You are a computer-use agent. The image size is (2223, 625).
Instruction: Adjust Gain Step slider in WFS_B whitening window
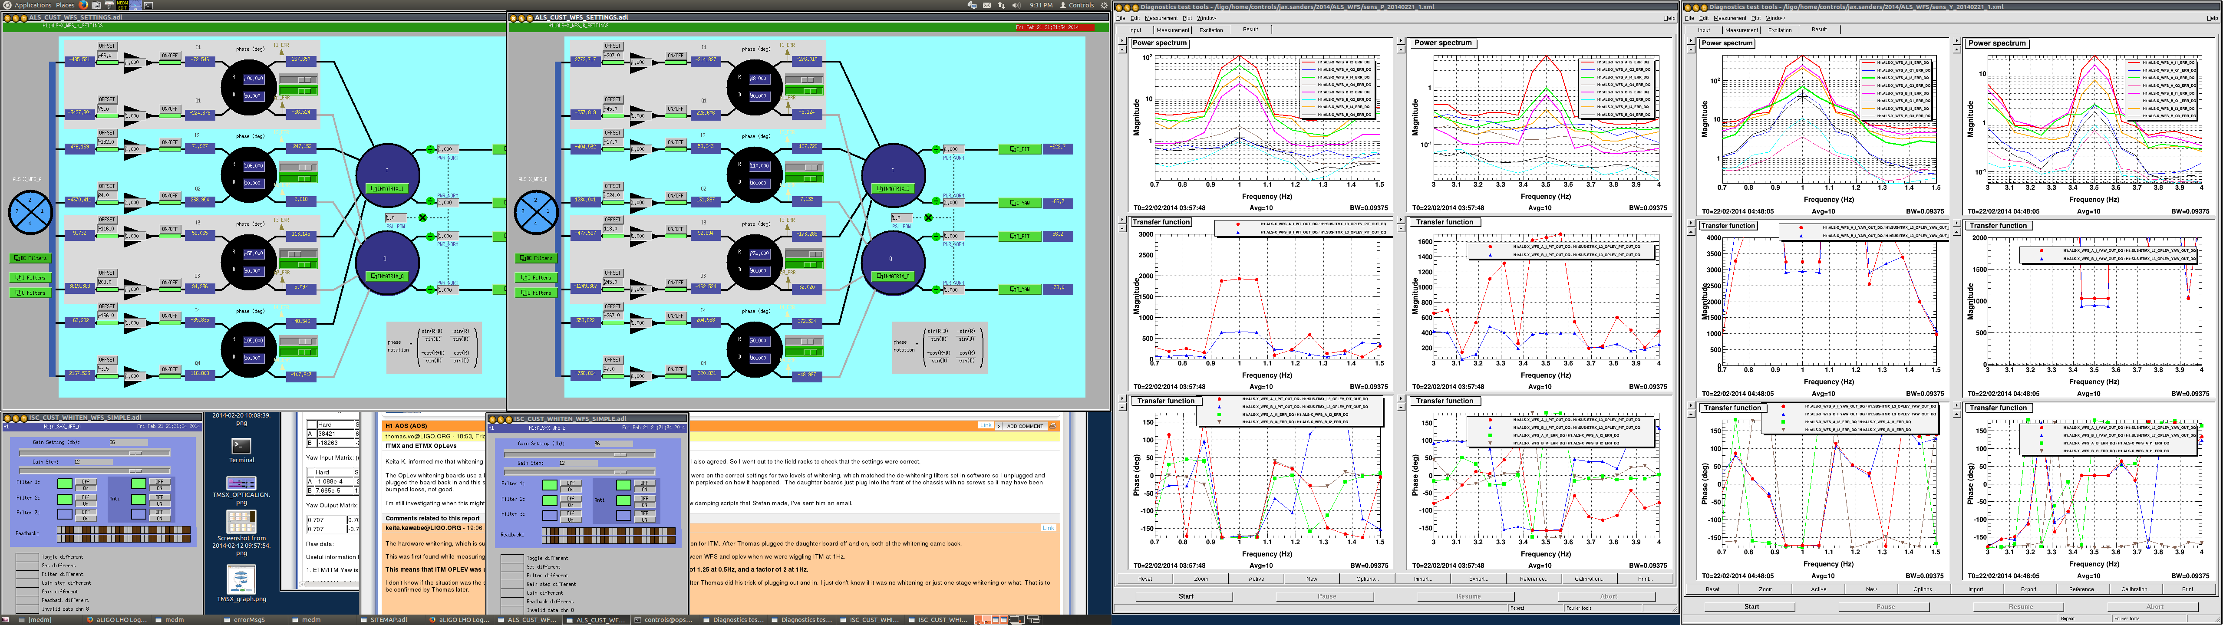tap(580, 472)
